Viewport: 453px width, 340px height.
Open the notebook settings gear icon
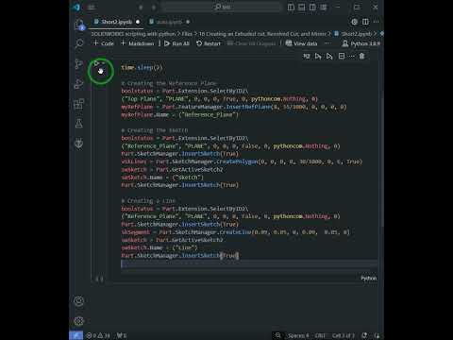pos(355,22)
